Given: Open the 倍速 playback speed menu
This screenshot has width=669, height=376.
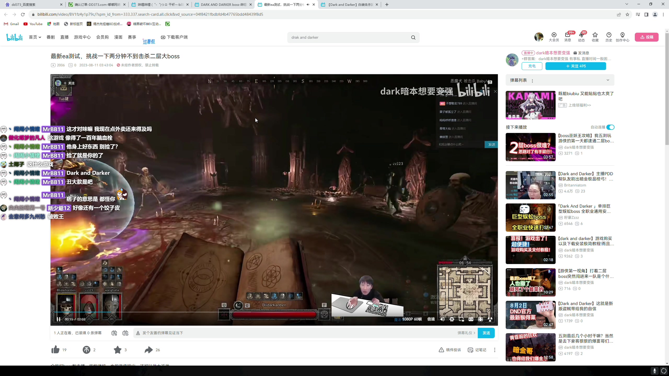Looking at the screenshot, I should coord(431,319).
